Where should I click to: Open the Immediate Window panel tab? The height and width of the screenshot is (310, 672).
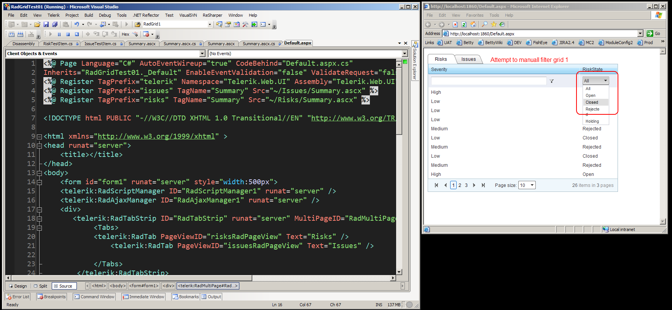coord(143,297)
